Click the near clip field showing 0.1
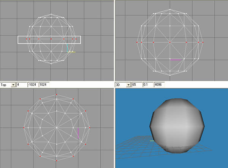 [148, 85]
